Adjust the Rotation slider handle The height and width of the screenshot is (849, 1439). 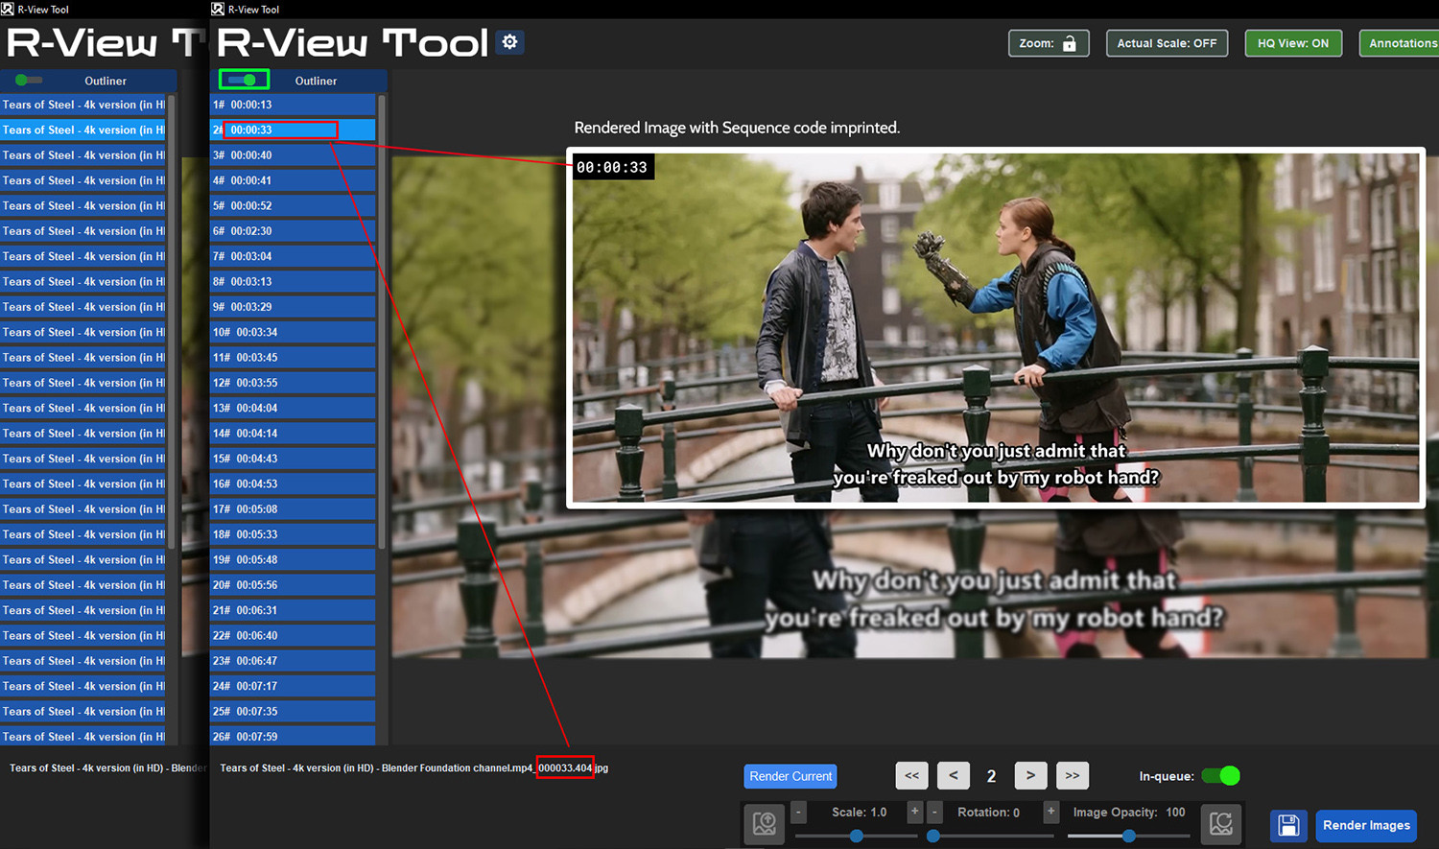pos(933,836)
